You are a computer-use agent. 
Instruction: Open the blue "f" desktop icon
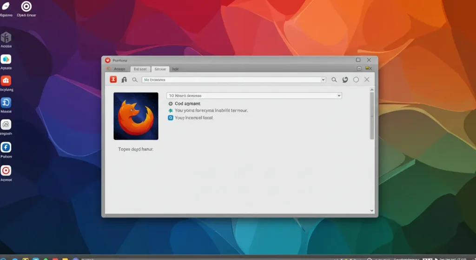pos(6,147)
